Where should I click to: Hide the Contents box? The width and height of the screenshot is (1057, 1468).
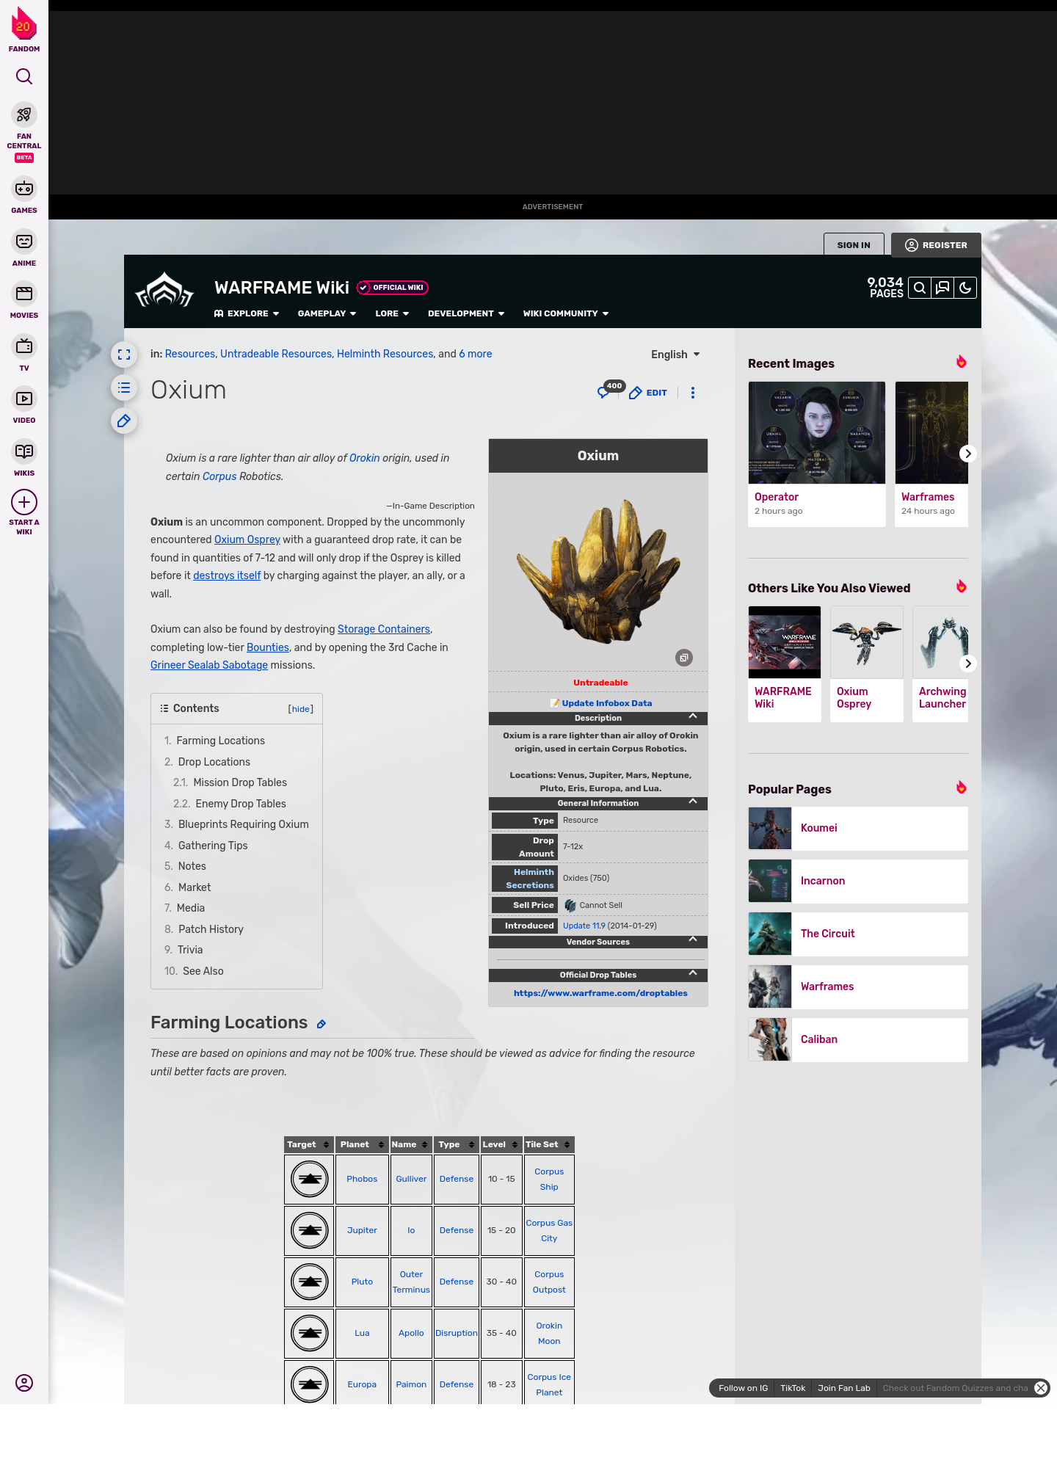point(301,709)
